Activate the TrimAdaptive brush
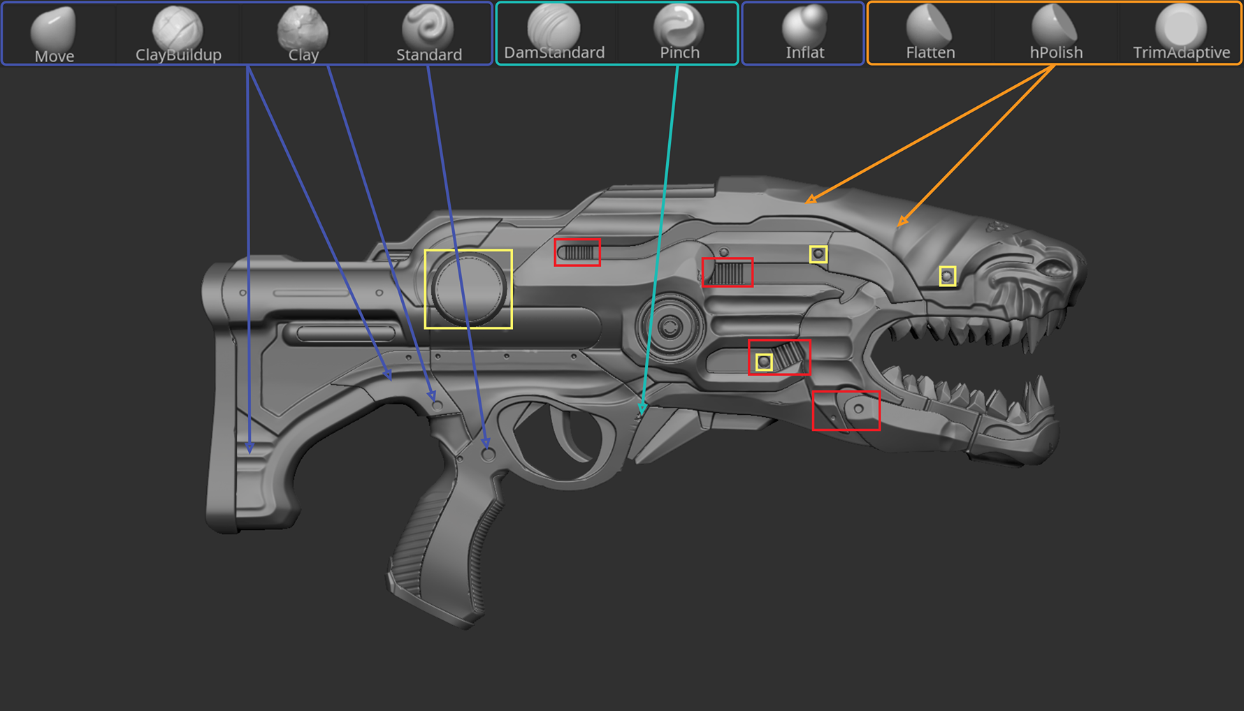Viewport: 1244px width, 711px height. pos(1181,34)
